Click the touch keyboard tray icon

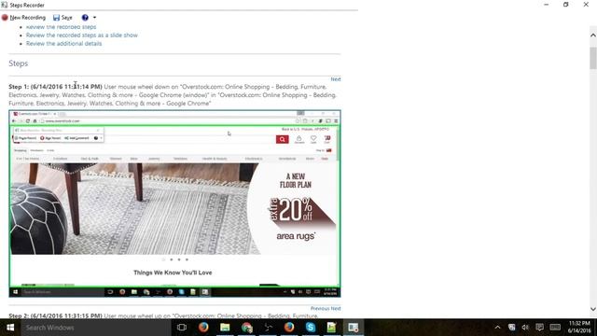[555, 328]
